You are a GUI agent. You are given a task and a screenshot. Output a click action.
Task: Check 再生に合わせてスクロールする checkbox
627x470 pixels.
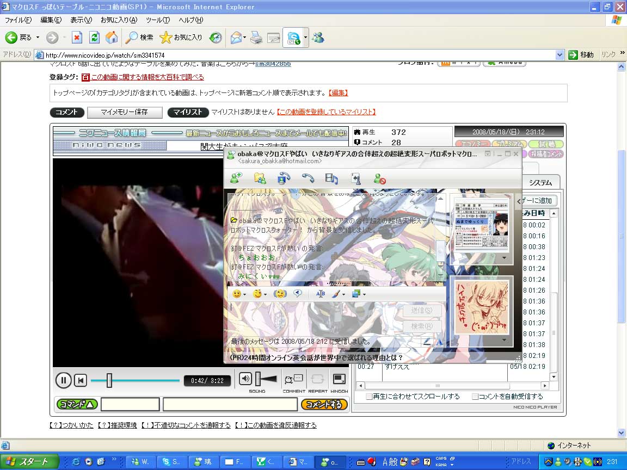[x=370, y=397]
